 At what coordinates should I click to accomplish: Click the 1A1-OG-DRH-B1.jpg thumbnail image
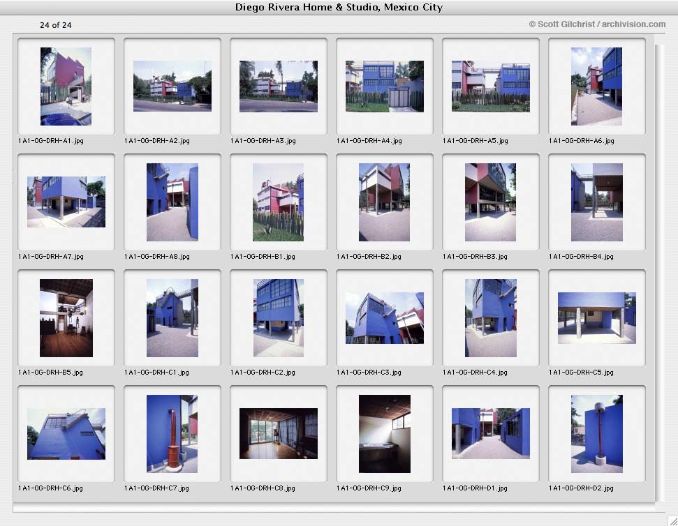click(x=278, y=202)
